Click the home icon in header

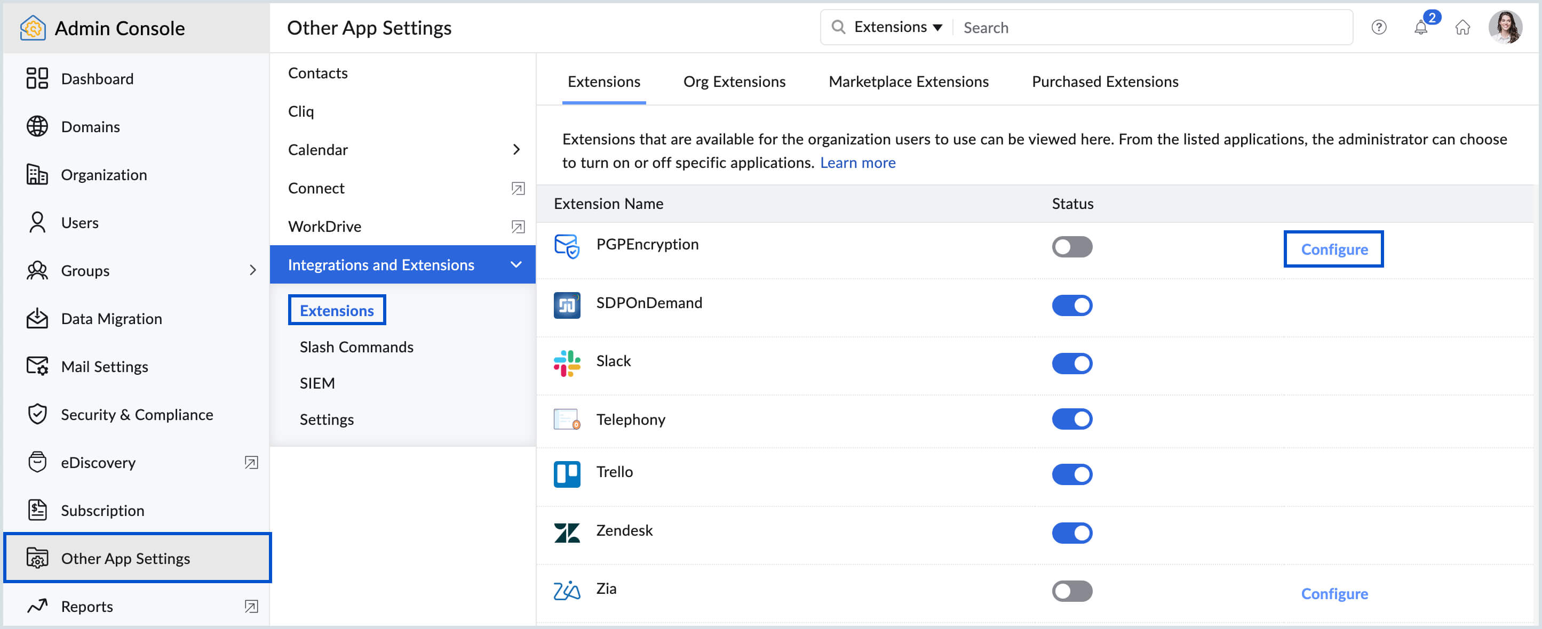[1462, 27]
